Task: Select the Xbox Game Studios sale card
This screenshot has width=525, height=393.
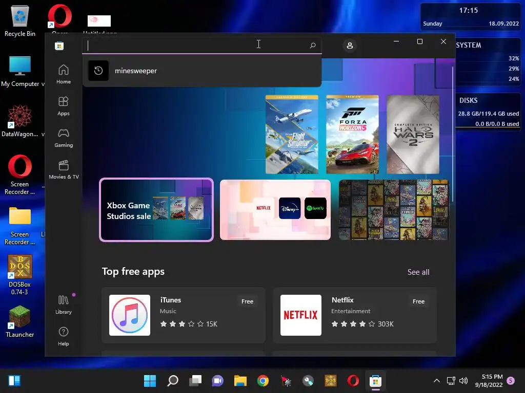Action: point(156,209)
